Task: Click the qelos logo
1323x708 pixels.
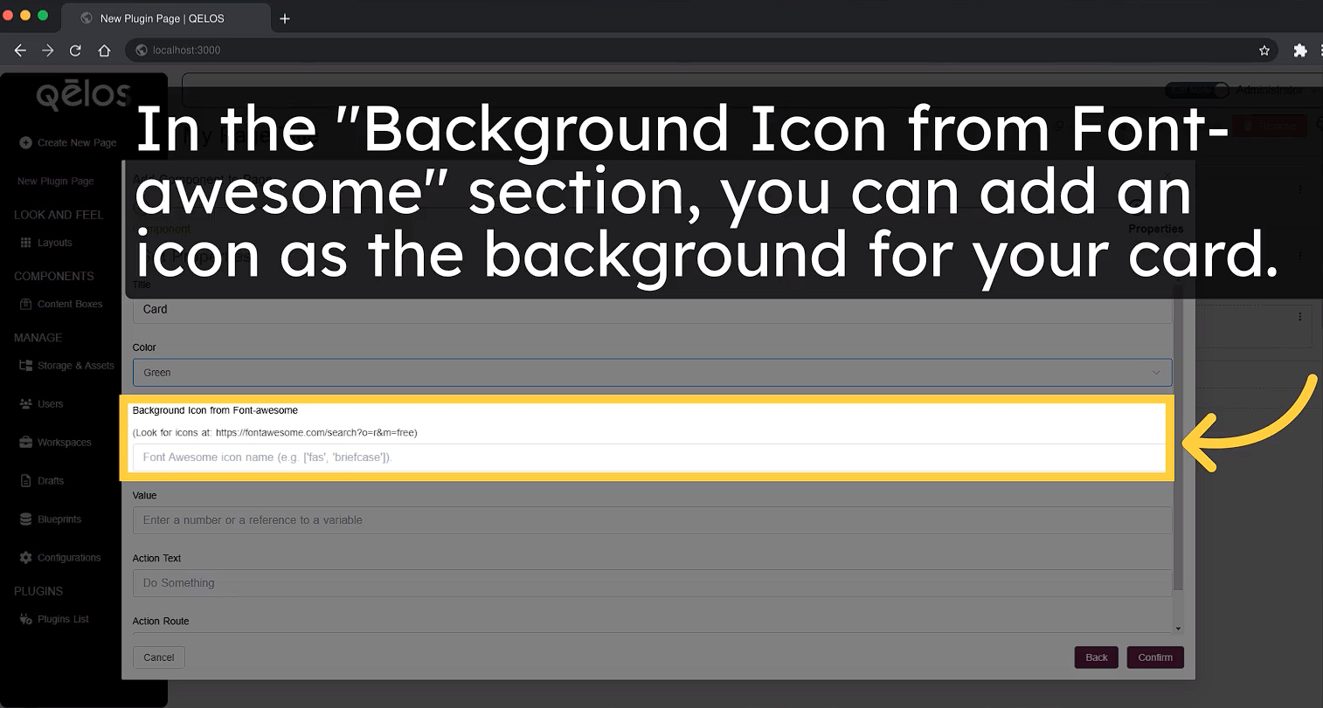Action: click(x=83, y=96)
